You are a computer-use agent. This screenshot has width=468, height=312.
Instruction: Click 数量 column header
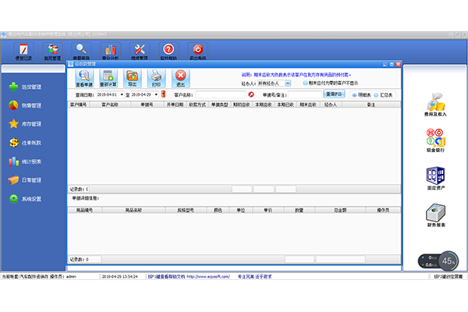299,210
